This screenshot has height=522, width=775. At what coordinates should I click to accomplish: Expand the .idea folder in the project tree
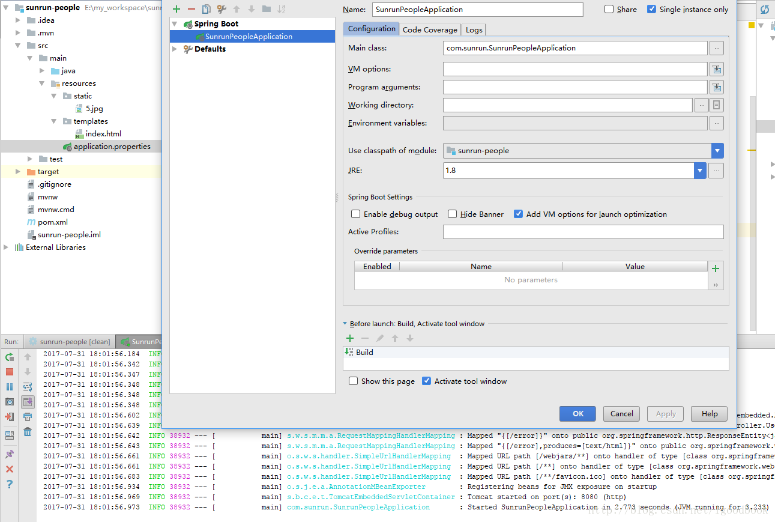[x=18, y=20]
